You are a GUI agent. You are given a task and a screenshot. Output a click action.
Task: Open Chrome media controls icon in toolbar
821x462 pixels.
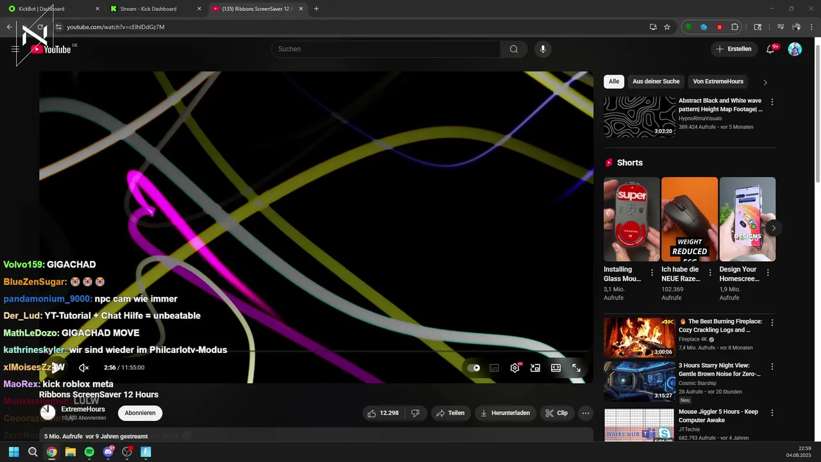781,27
